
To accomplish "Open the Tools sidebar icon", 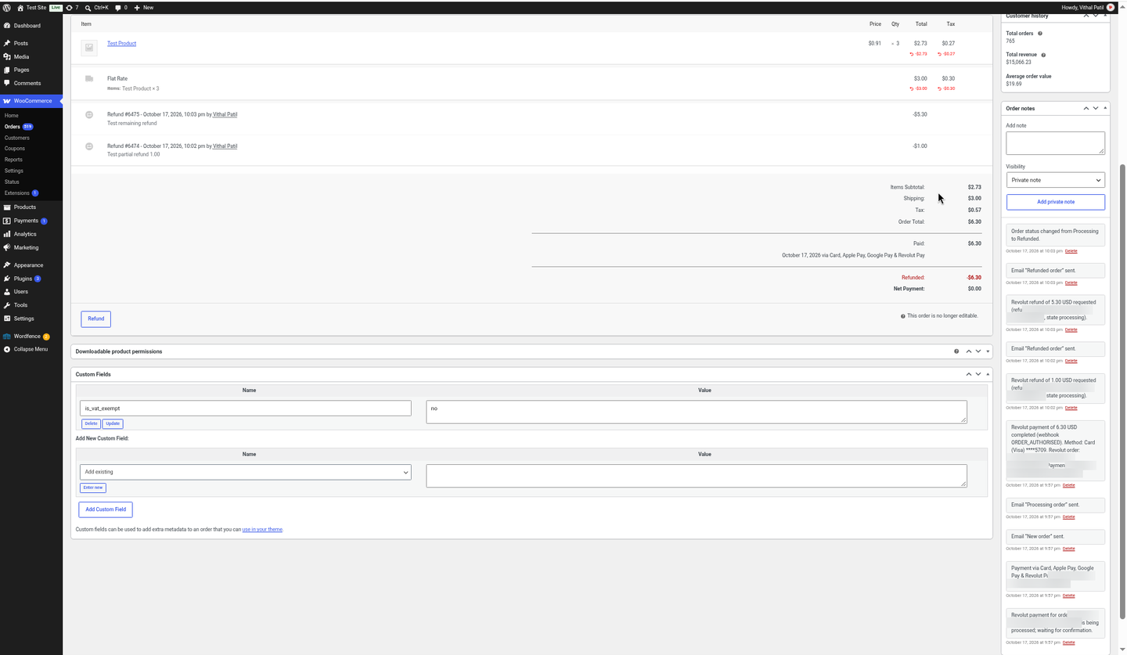I will click(7, 305).
